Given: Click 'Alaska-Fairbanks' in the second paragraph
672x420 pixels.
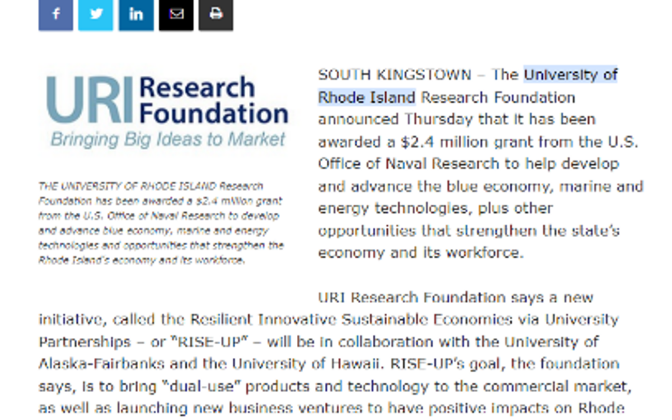Looking at the screenshot, I should tap(101, 364).
